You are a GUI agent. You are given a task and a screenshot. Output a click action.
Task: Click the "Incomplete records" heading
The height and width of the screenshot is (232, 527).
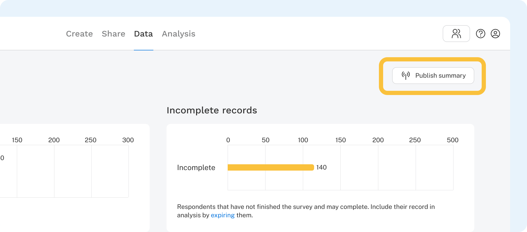pyautogui.click(x=212, y=110)
